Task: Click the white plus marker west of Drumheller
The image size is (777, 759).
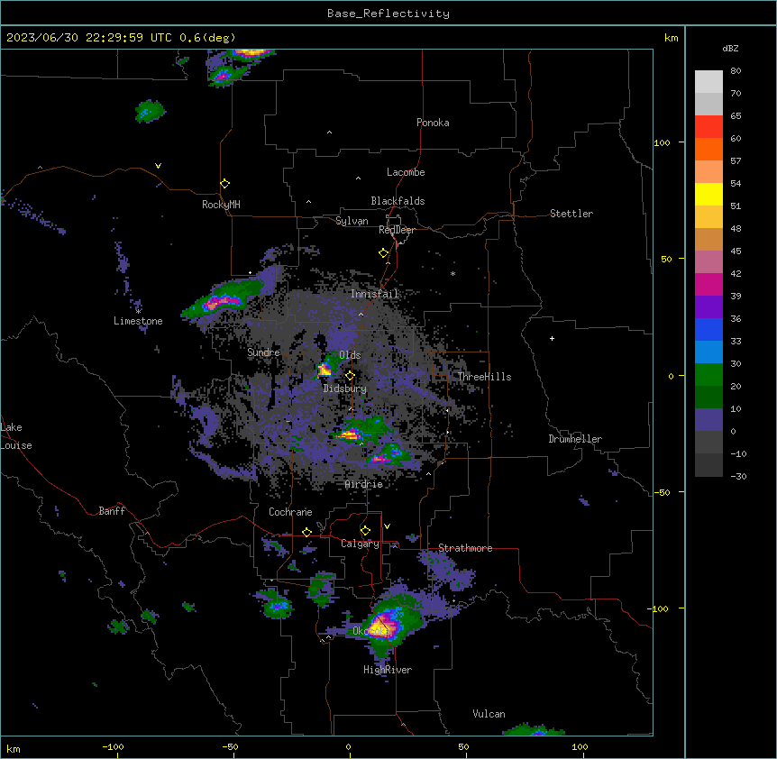Action: click(552, 338)
